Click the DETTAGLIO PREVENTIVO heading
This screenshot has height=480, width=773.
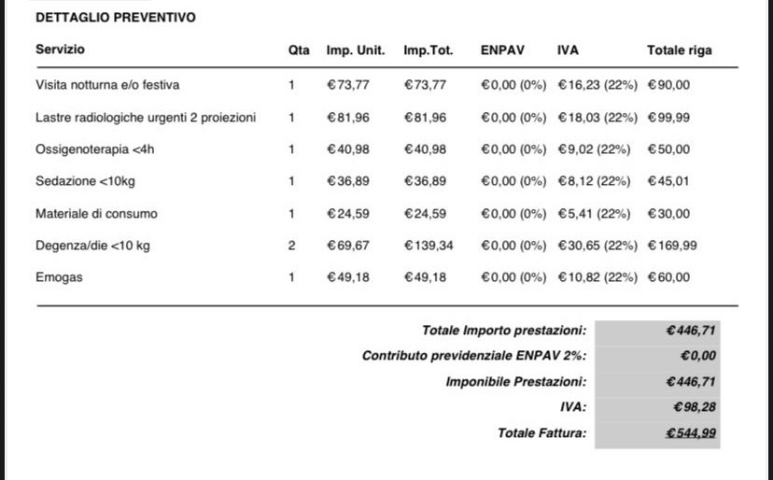pos(116,17)
